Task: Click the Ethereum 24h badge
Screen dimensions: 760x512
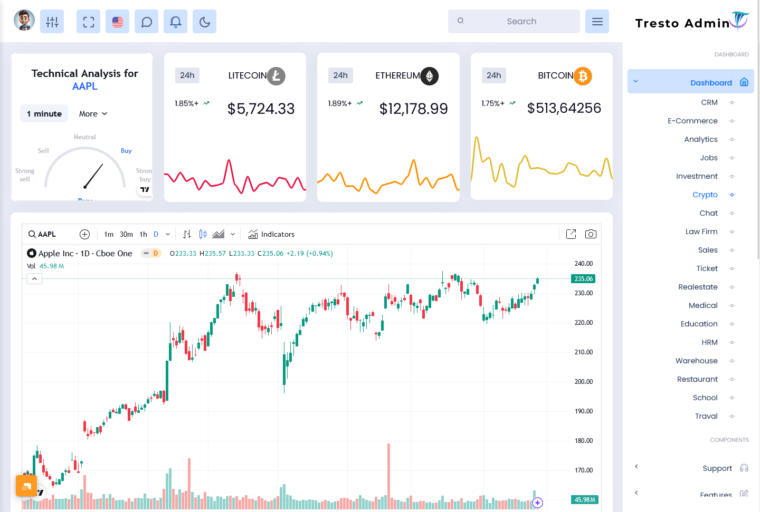Action: [340, 75]
